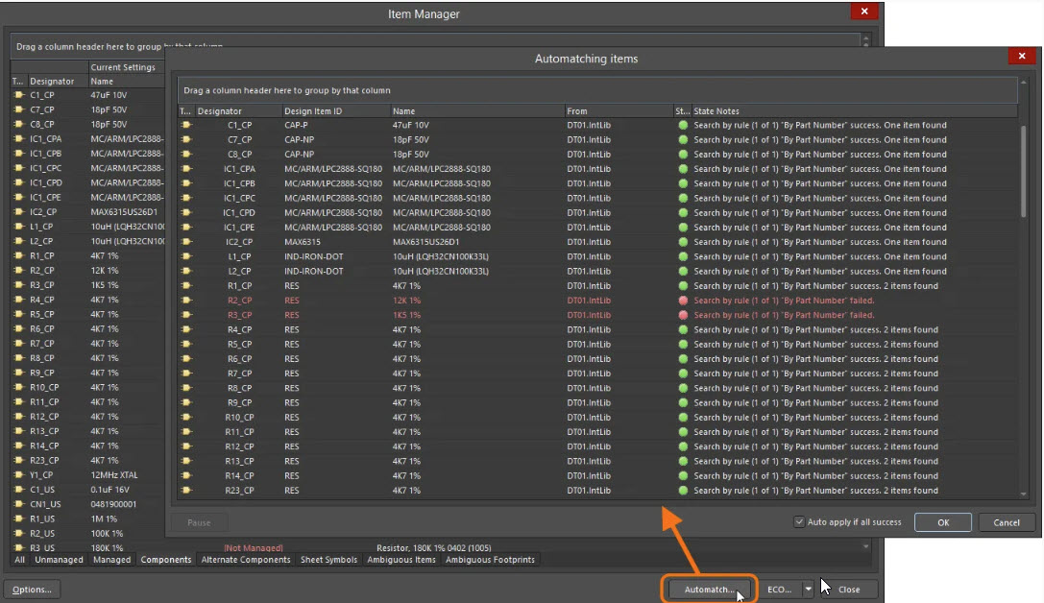
Task: Sort by From column header
Action: 618,111
